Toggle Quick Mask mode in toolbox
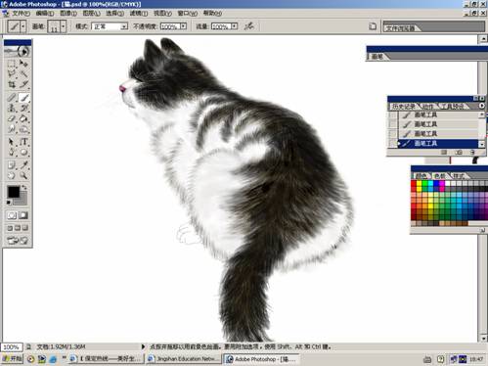This screenshot has width=488, height=366. (23, 215)
